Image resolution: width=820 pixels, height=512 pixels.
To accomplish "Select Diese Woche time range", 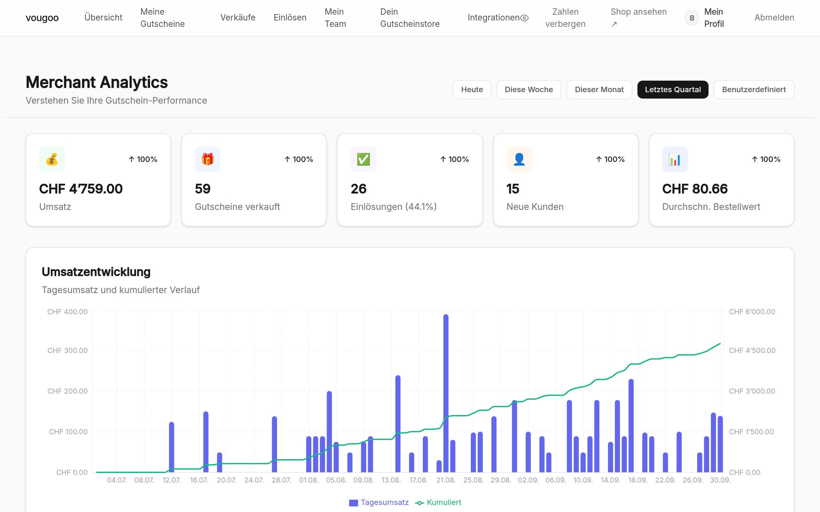I will 529,90.
